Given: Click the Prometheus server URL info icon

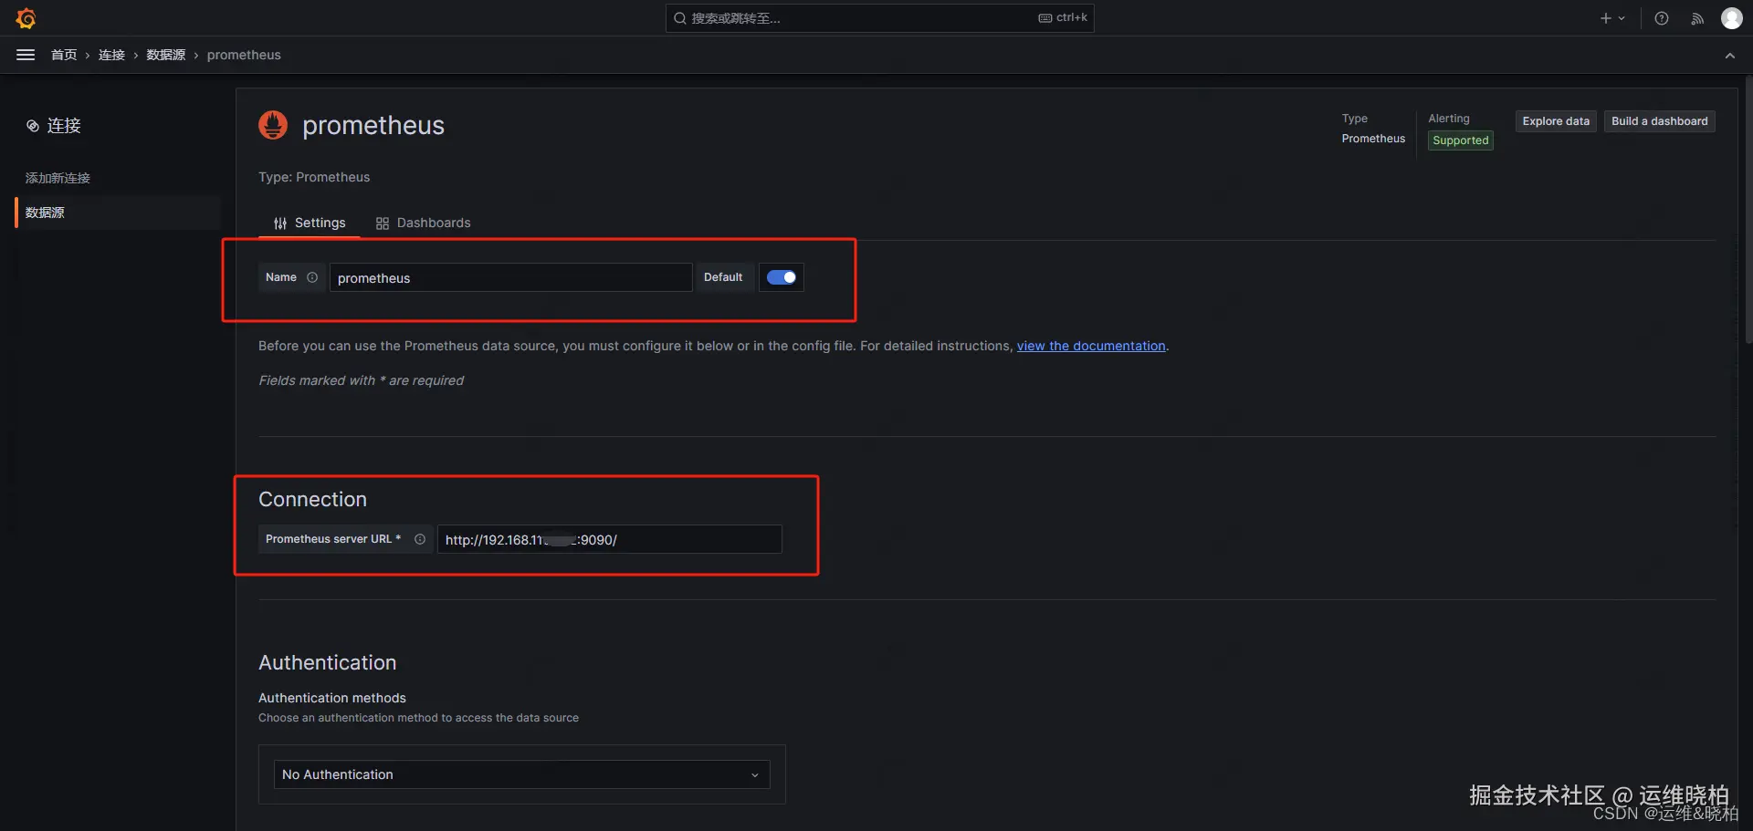Looking at the screenshot, I should tap(420, 539).
